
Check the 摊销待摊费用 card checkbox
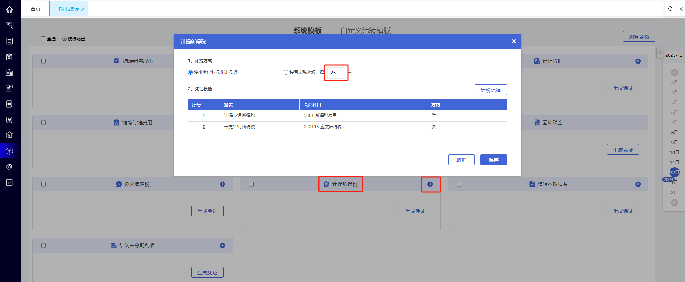(44, 123)
